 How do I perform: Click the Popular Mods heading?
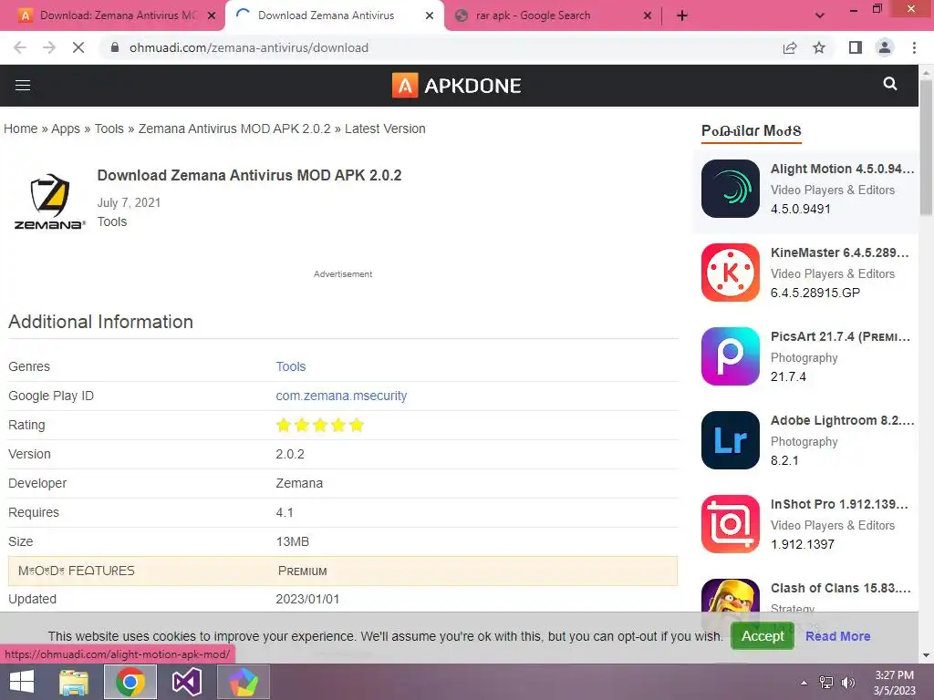point(752,131)
